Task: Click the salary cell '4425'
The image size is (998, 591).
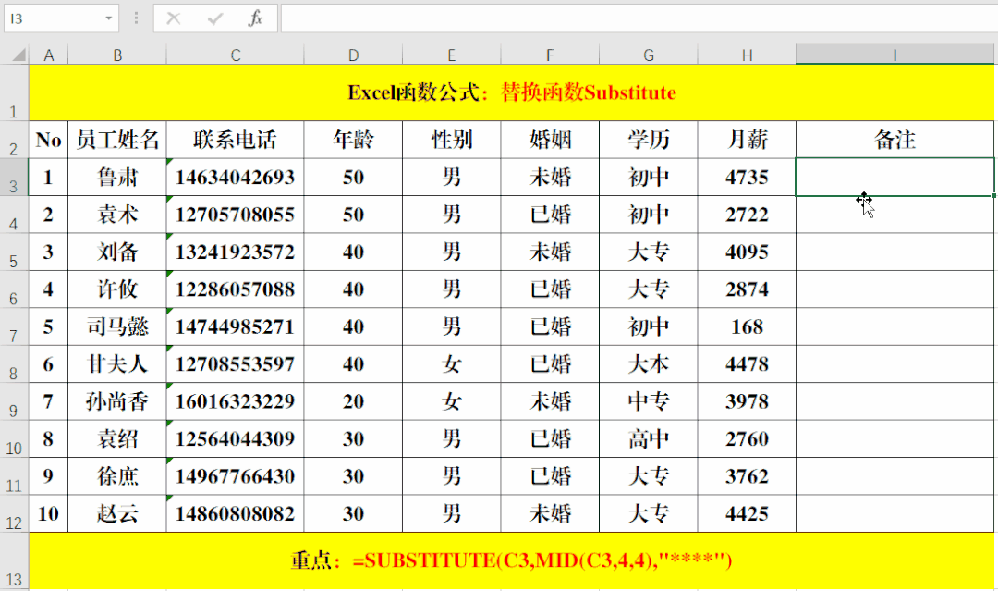Action: 747,514
